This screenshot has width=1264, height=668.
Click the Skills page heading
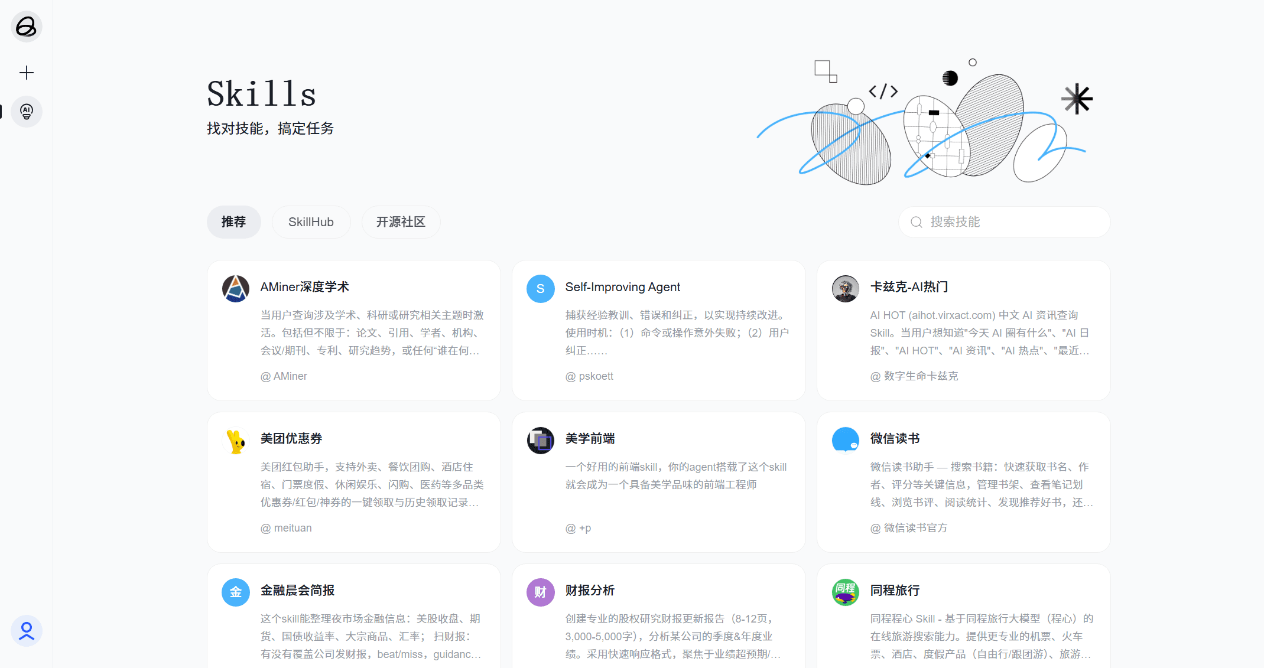[262, 94]
